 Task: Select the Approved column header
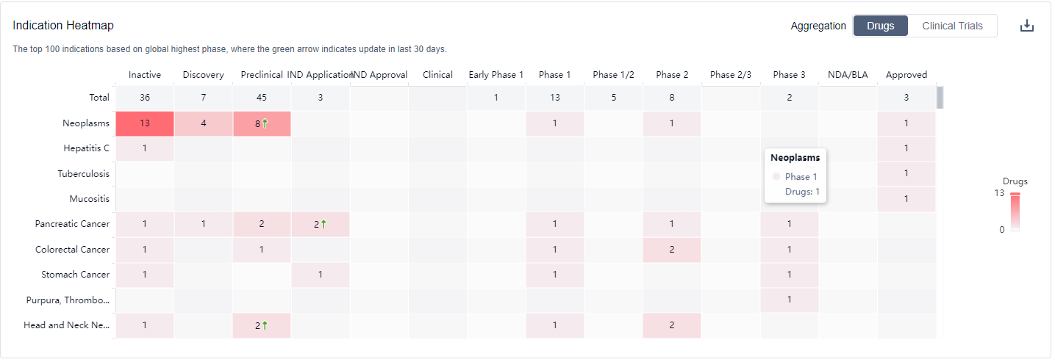click(906, 75)
